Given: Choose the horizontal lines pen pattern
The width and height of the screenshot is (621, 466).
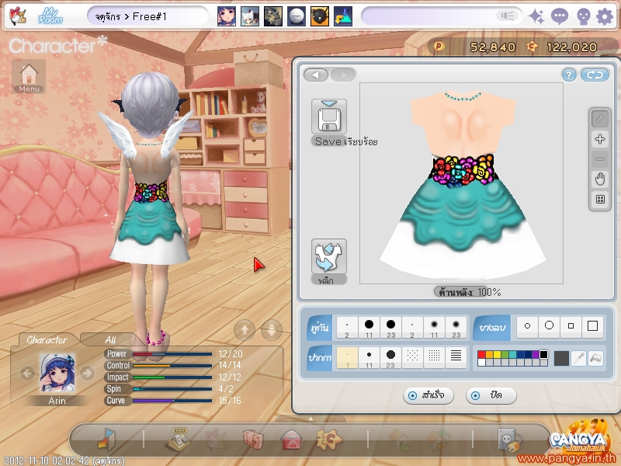Looking at the screenshot, I should (456, 357).
